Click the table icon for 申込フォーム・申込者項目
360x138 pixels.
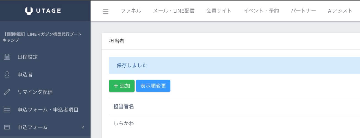[x=7, y=110]
